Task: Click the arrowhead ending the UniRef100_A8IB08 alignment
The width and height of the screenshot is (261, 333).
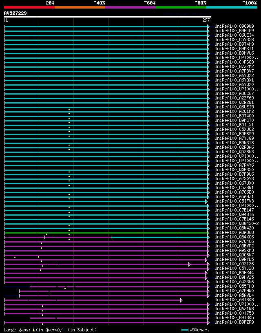Action: coord(181,300)
